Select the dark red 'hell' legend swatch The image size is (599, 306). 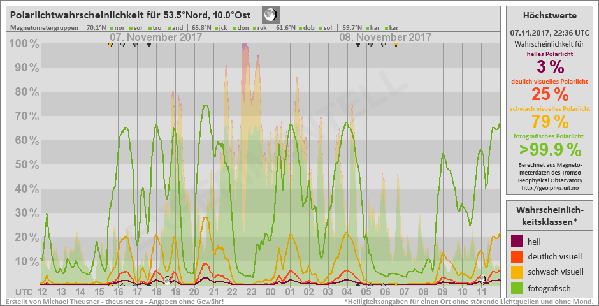coord(517,242)
